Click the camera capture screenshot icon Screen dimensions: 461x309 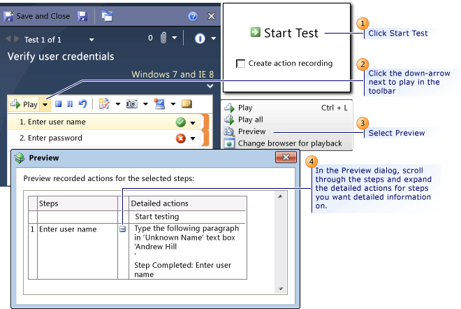[132, 104]
